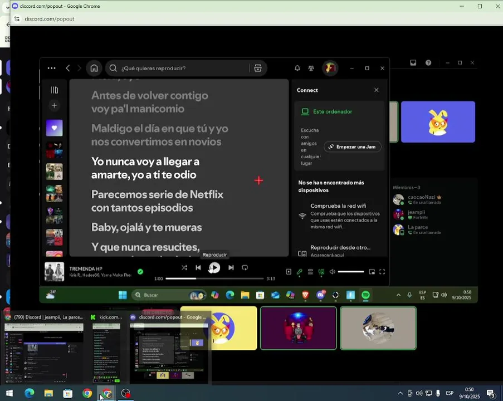Open TREMENDA HP album art thumbnail
Screen dimensions: 503x401
(x=54, y=272)
